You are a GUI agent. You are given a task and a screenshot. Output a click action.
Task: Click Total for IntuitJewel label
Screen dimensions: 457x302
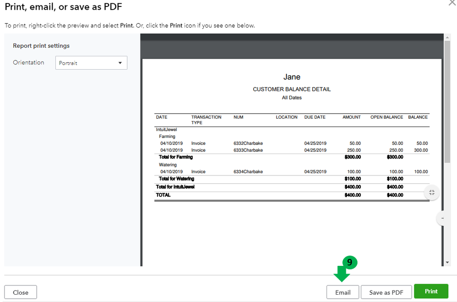coord(175,187)
